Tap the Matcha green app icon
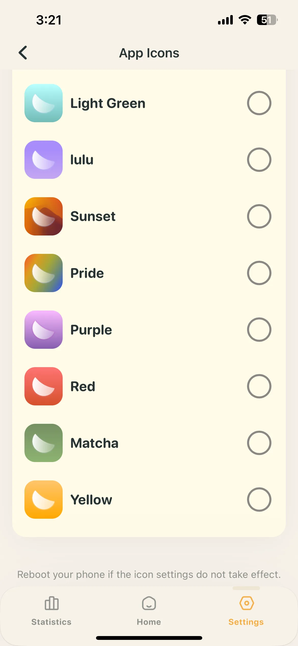This screenshot has width=298, height=646. click(x=44, y=443)
